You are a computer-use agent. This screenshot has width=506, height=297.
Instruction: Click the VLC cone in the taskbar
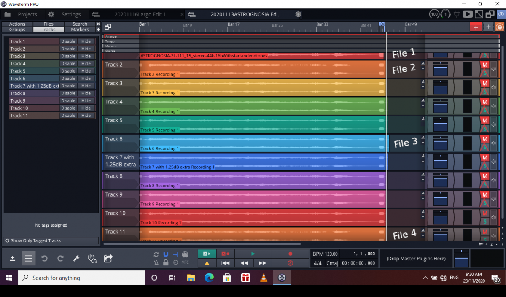pos(264,278)
